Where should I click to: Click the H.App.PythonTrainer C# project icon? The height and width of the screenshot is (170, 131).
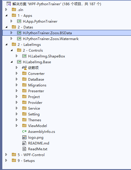coord(19,21)
